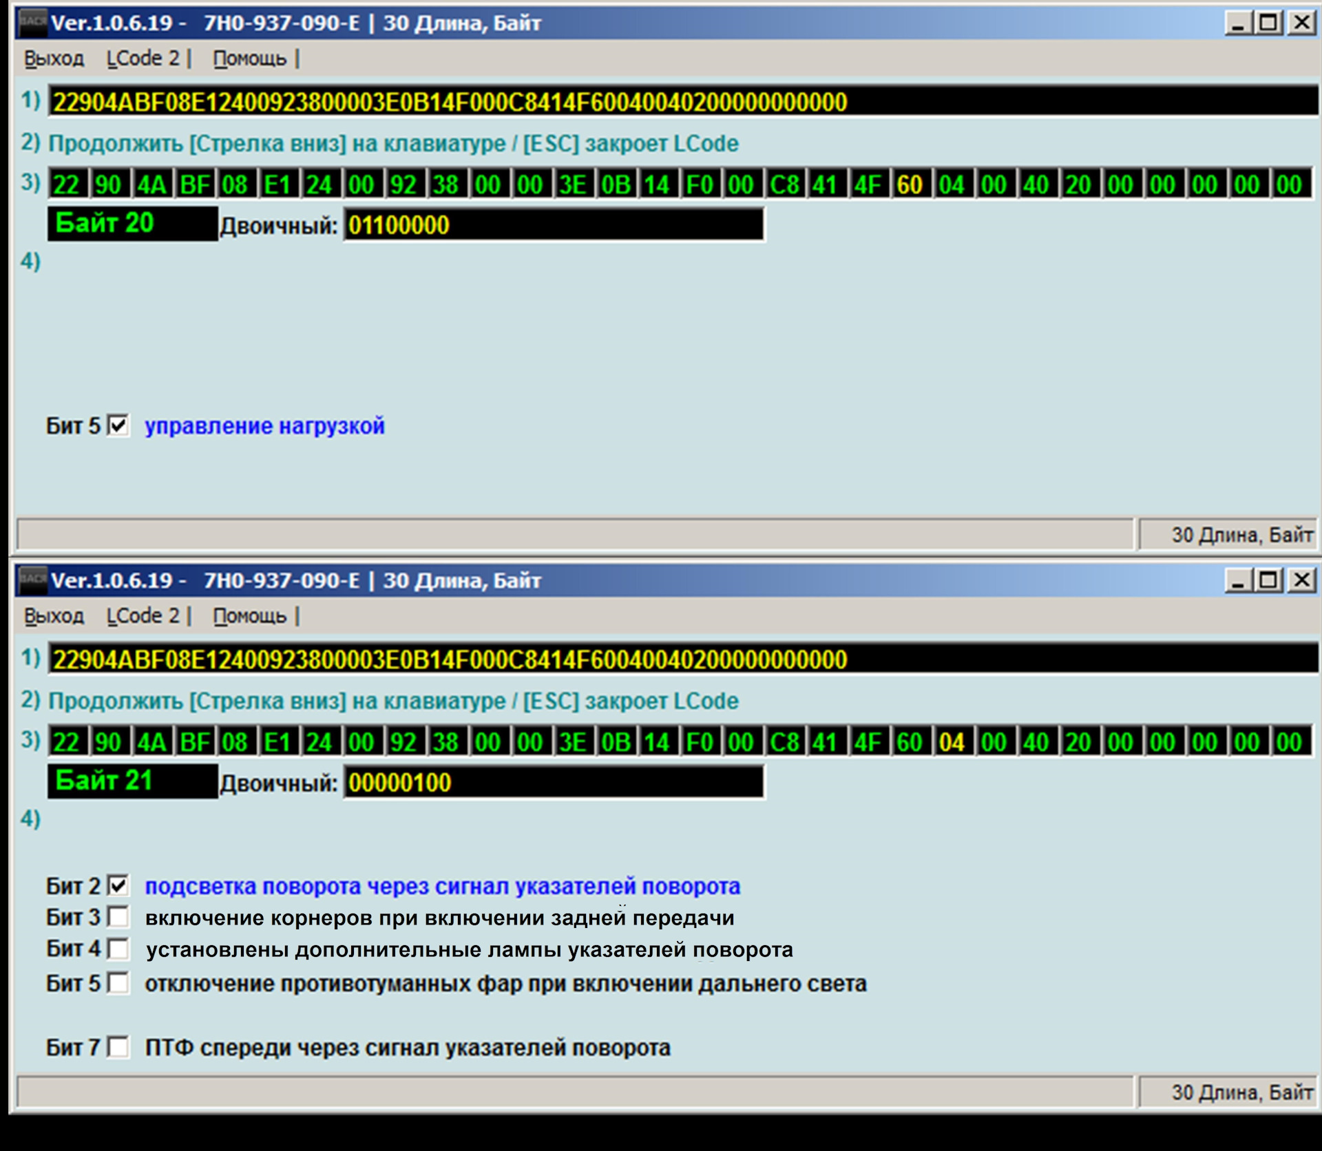Tick Бит 5 отключение противотуманных фар checkbox
1322x1151 pixels.
118,982
